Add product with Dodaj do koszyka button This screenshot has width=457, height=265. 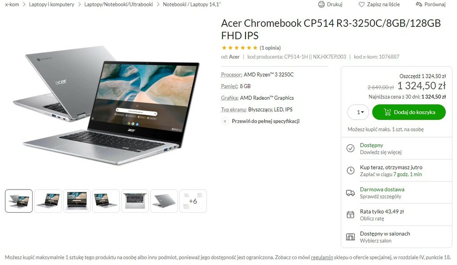point(409,112)
